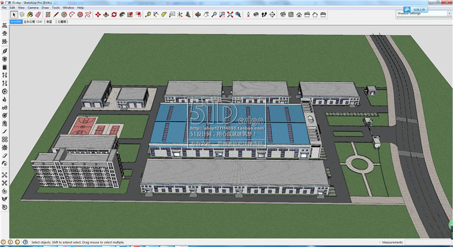Activate the pink Eraser tool
This screenshot has height=247, width=453.
tap(38, 14)
